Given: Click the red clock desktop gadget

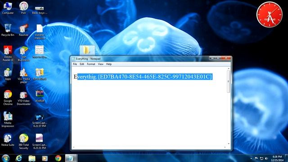Looking at the screenshot, I should tap(270, 14).
